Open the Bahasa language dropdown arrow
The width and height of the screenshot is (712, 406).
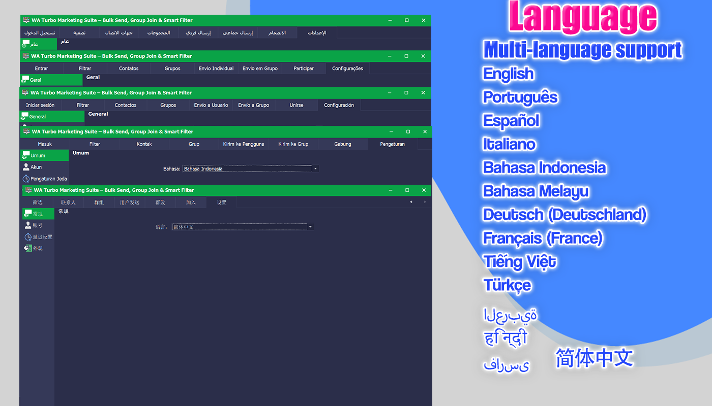pyautogui.click(x=315, y=168)
